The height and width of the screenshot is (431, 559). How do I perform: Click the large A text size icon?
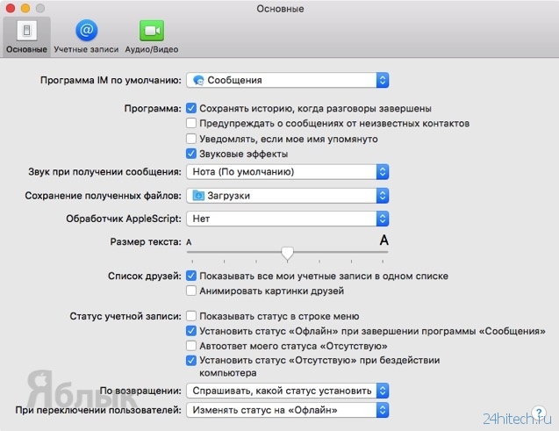[383, 241]
